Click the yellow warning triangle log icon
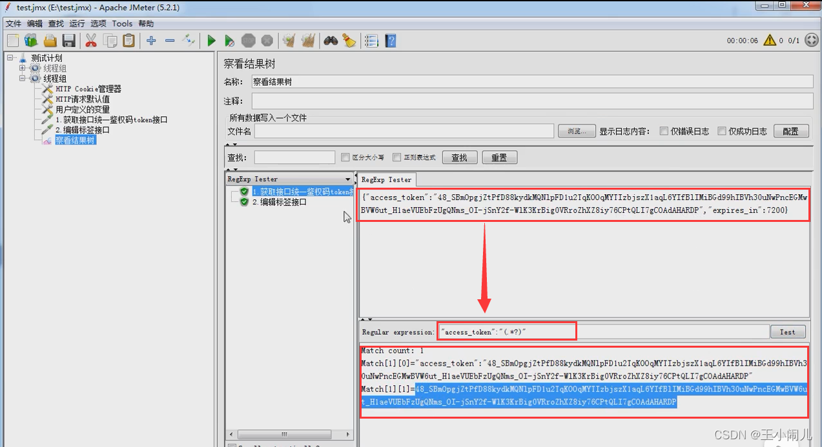Viewport: 822px width, 447px height. tap(770, 41)
